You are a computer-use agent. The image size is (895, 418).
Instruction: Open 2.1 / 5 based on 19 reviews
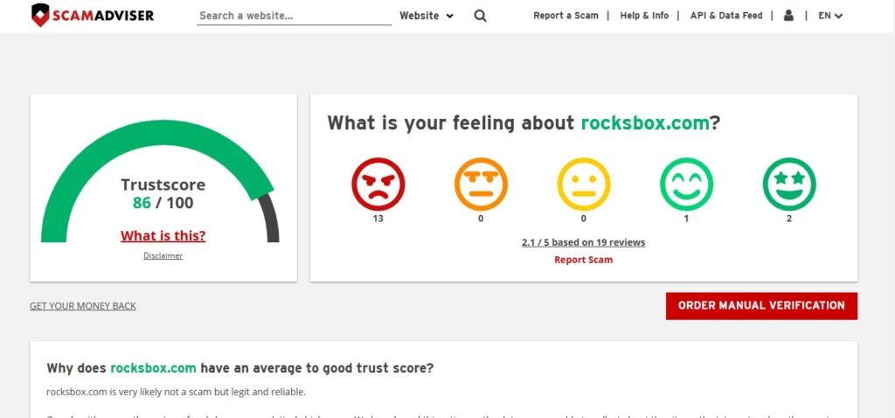(x=583, y=242)
